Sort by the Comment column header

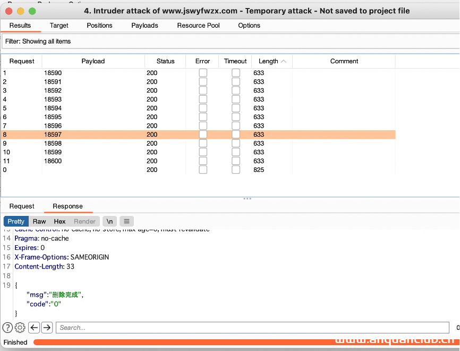pyautogui.click(x=344, y=61)
